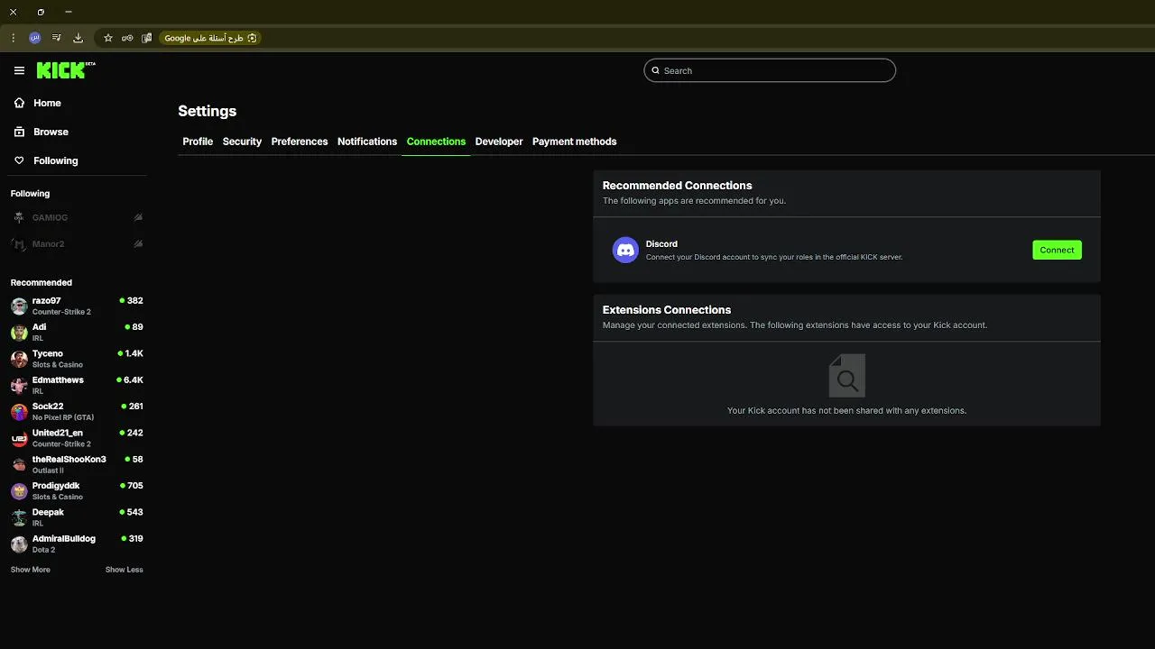Click the Discord connection title
Screen dimensions: 1155x649
pyautogui.click(x=661, y=244)
